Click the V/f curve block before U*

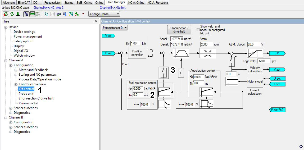click(x=255, y=53)
